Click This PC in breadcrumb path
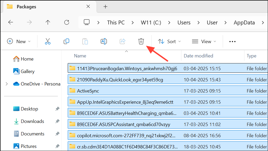The image size is (268, 151). point(116,23)
